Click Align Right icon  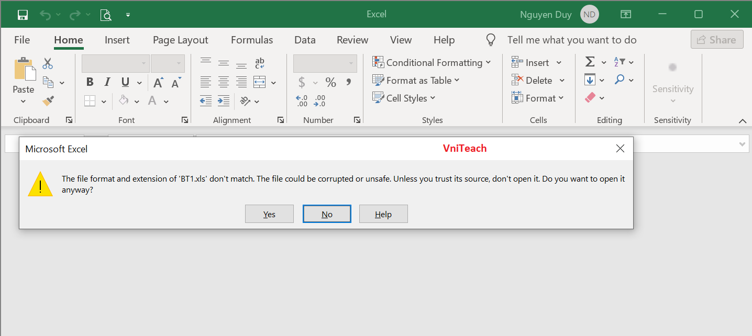pyautogui.click(x=241, y=82)
